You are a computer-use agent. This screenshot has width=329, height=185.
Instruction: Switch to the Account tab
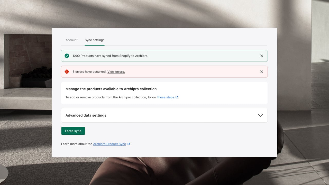point(71,40)
